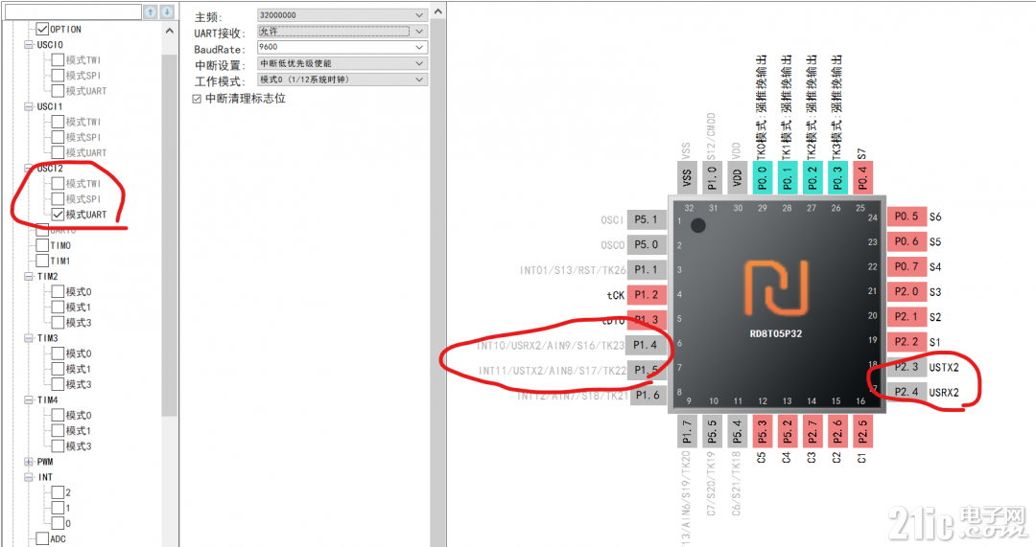Select pin P0.7 (S4)
The image size is (1036, 547).
906,266
